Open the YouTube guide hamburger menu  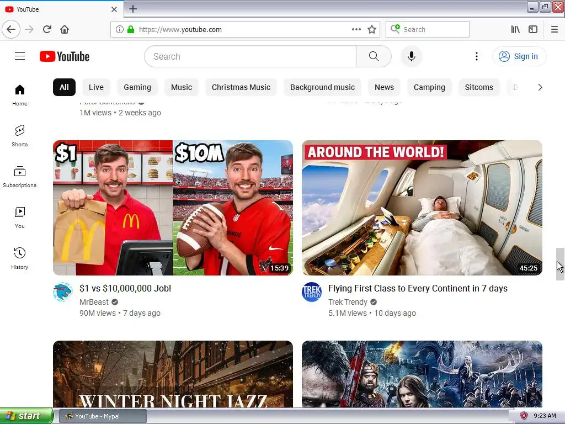coord(20,56)
